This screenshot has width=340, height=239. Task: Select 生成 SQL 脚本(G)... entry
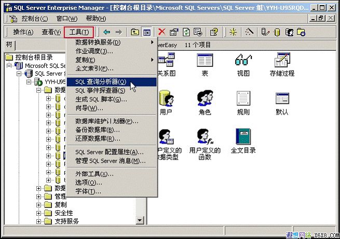pos(112,100)
